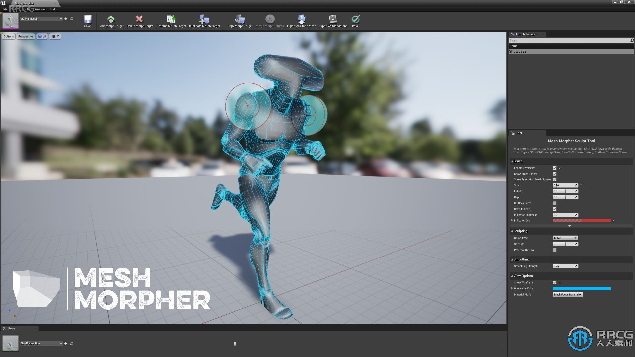Open the Window menu
The width and height of the screenshot is (635, 357).
click(x=40, y=9)
